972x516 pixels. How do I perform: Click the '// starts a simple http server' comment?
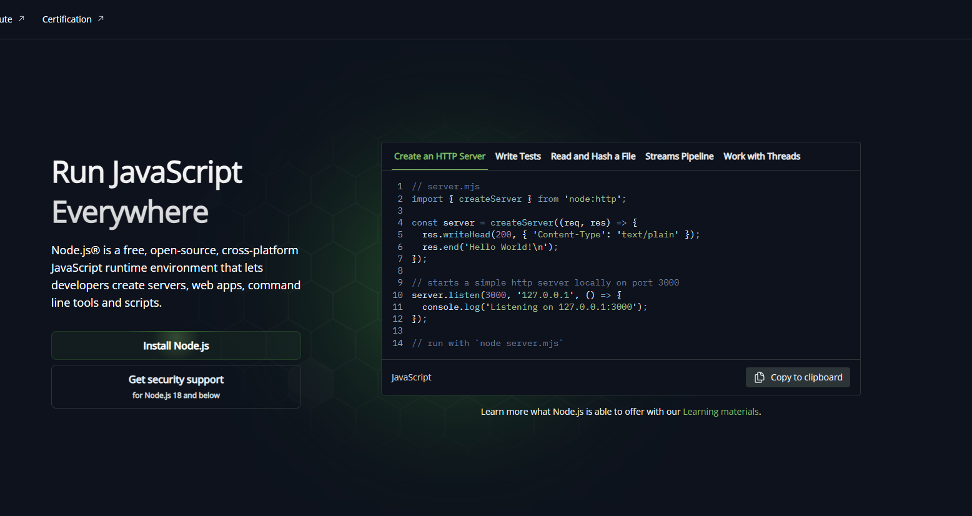pyautogui.click(x=545, y=283)
